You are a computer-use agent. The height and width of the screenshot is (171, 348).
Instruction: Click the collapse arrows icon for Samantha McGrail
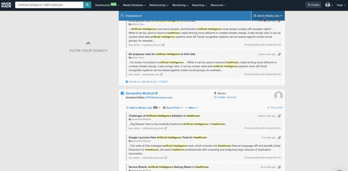pos(268,108)
